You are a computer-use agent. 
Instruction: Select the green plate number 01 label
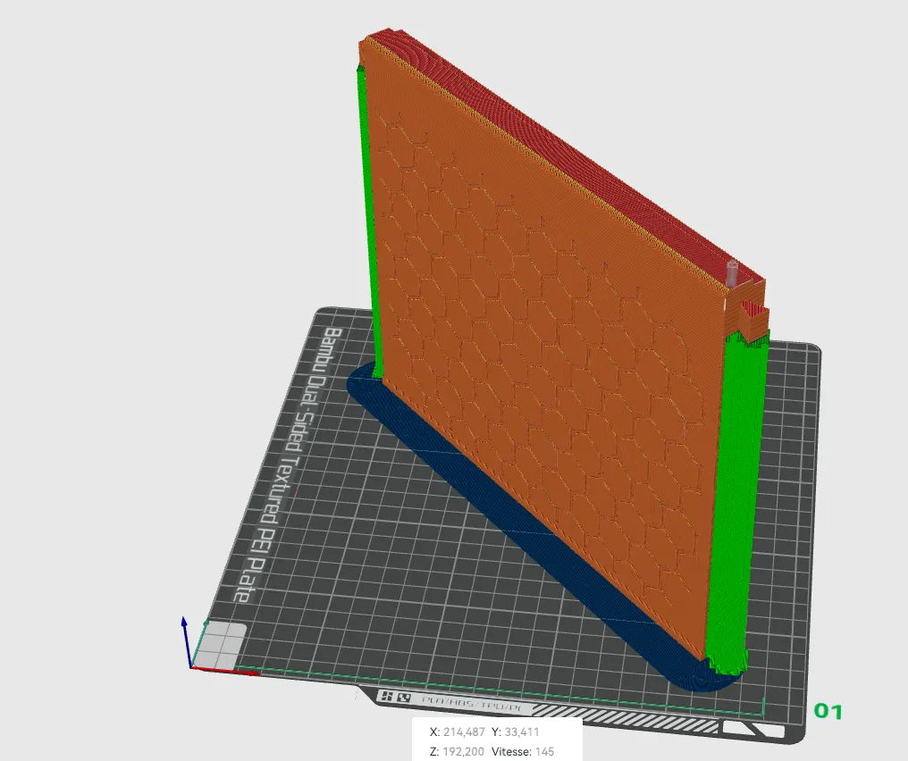(x=828, y=711)
